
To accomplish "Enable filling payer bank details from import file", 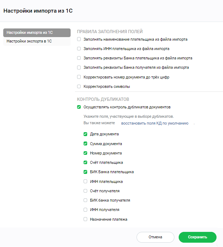I will [x=79, y=58].
